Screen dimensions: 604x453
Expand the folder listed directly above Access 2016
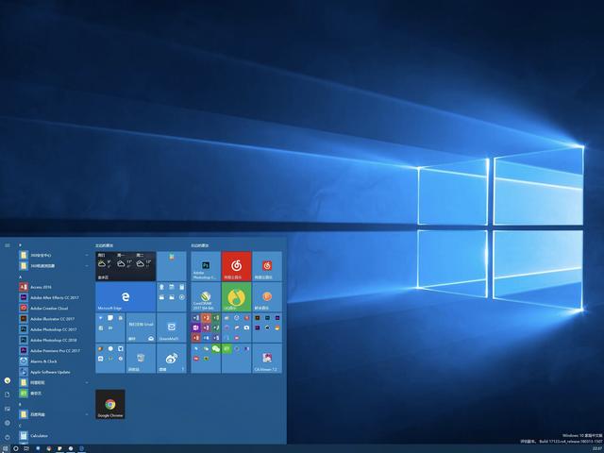click(52, 266)
